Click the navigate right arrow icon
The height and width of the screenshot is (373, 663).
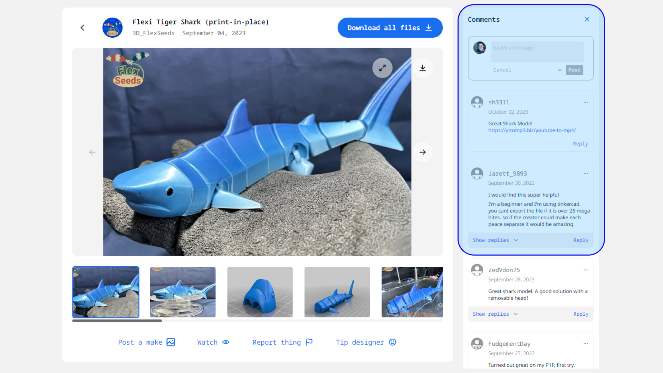pos(423,152)
